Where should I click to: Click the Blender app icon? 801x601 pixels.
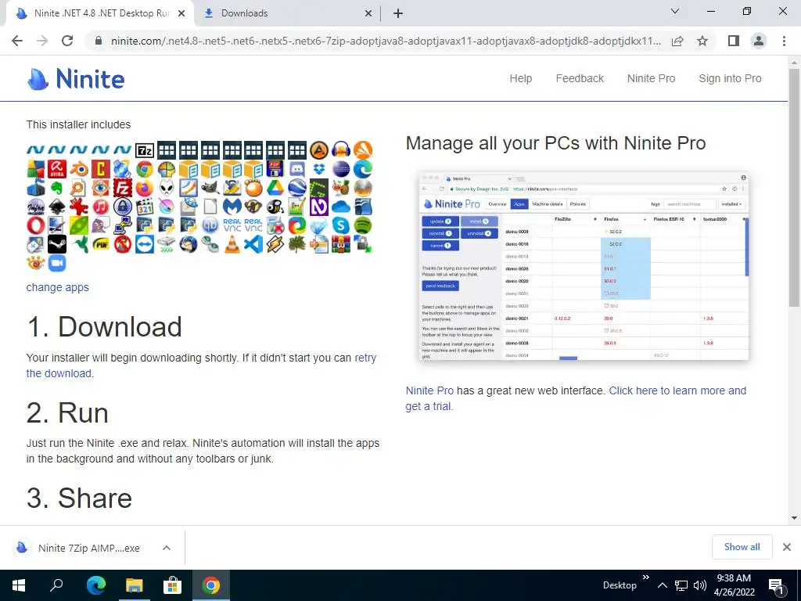click(79, 169)
